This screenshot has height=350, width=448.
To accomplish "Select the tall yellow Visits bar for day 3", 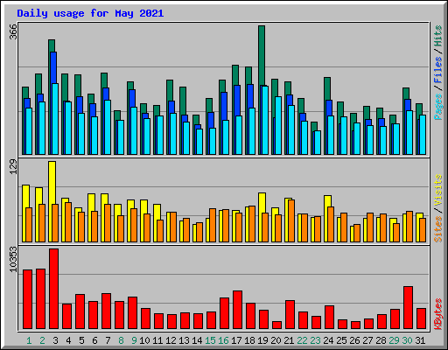I will click(52, 182).
